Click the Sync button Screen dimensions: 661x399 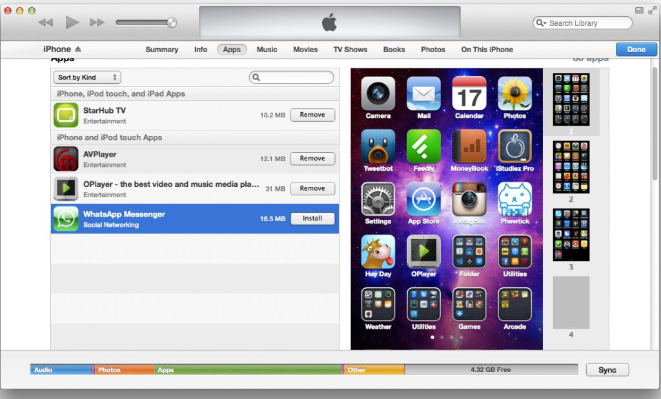coord(607,369)
